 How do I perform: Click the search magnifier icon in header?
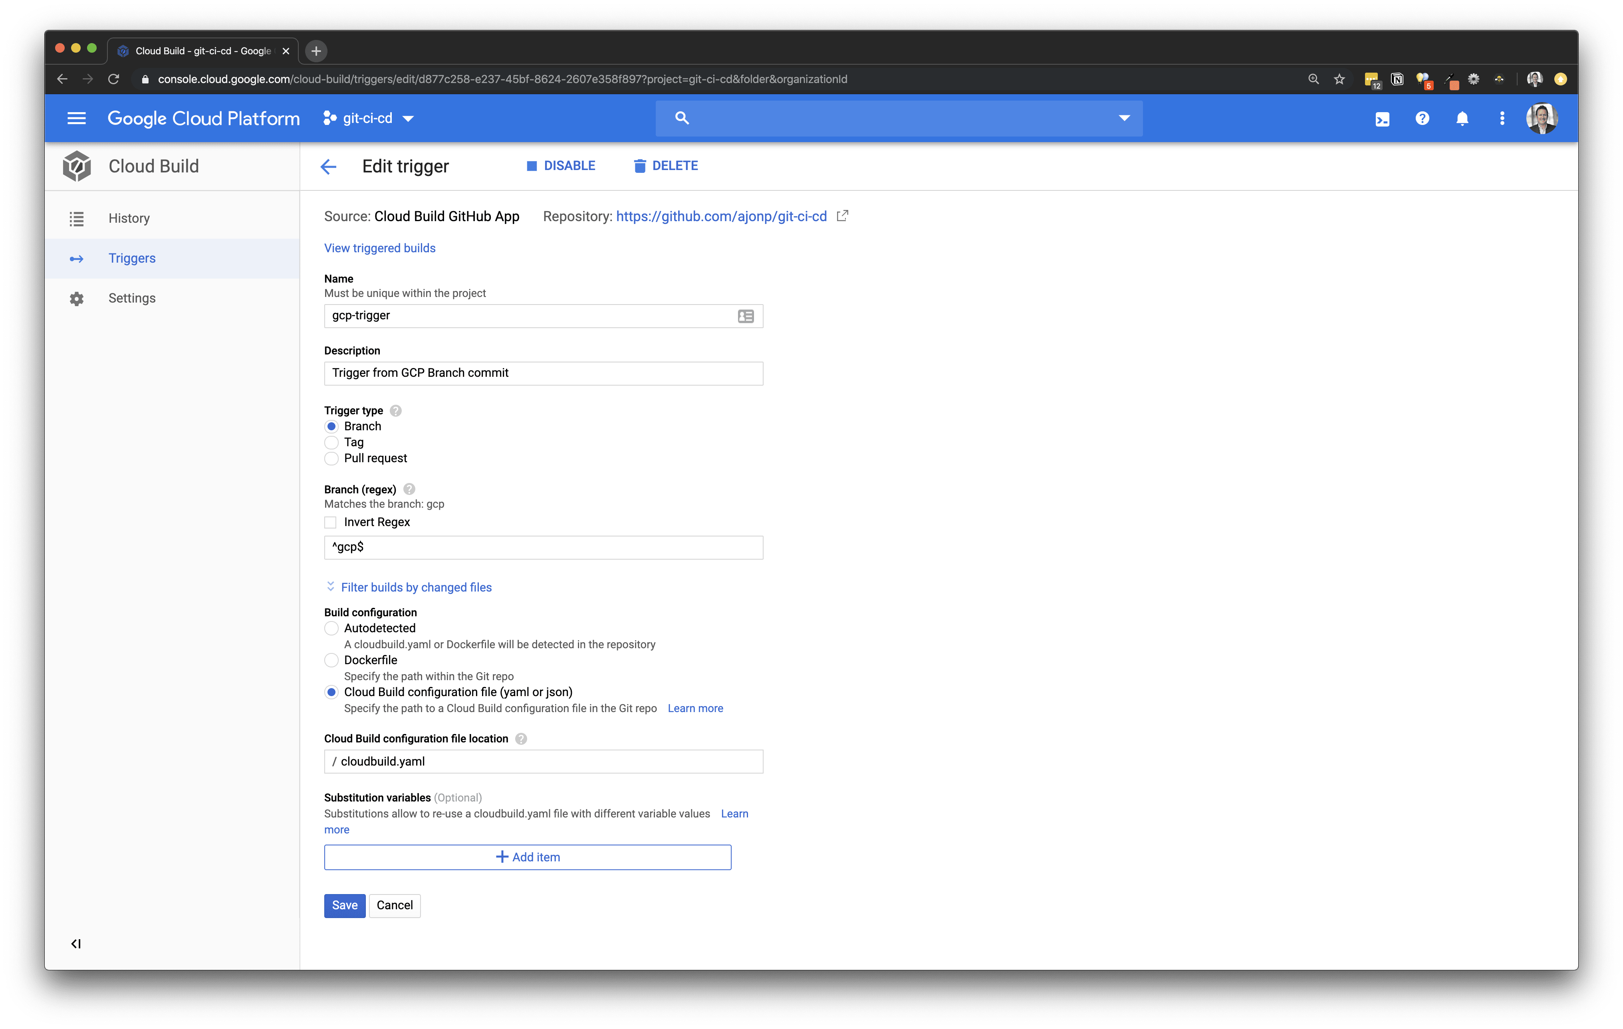click(x=681, y=119)
